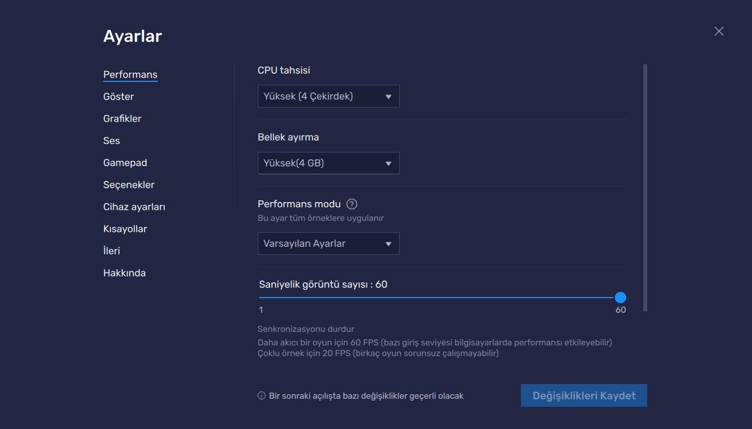Open the Grafikler settings section
752x429 pixels.
pos(122,118)
